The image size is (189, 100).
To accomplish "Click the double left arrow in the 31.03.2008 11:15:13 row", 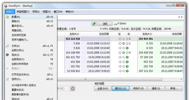I will coord(120,43).
